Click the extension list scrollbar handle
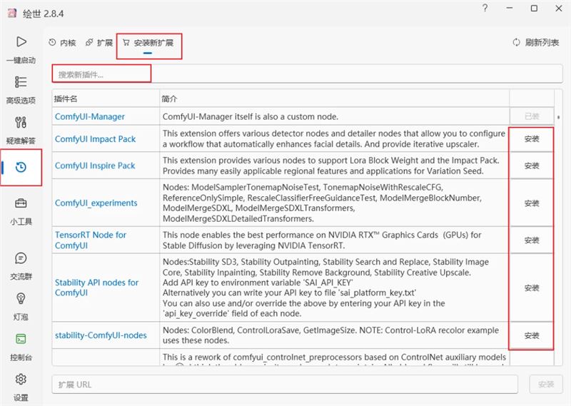571x406 pixels. (x=558, y=117)
